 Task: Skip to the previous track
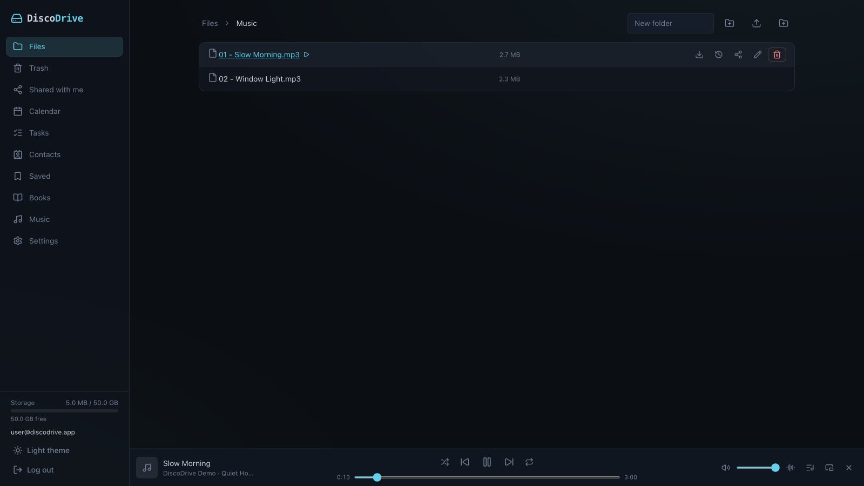[465, 462]
